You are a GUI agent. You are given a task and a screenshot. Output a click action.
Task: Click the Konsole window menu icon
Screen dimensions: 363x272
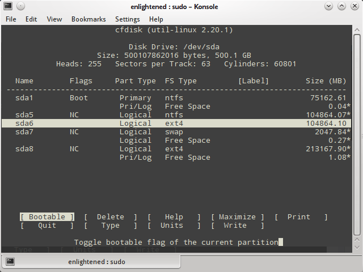pos(7,6)
